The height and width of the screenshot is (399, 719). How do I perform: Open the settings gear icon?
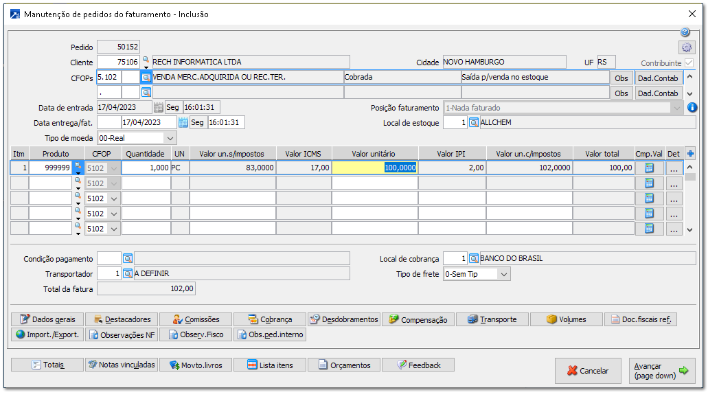pyautogui.click(x=686, y=47)
